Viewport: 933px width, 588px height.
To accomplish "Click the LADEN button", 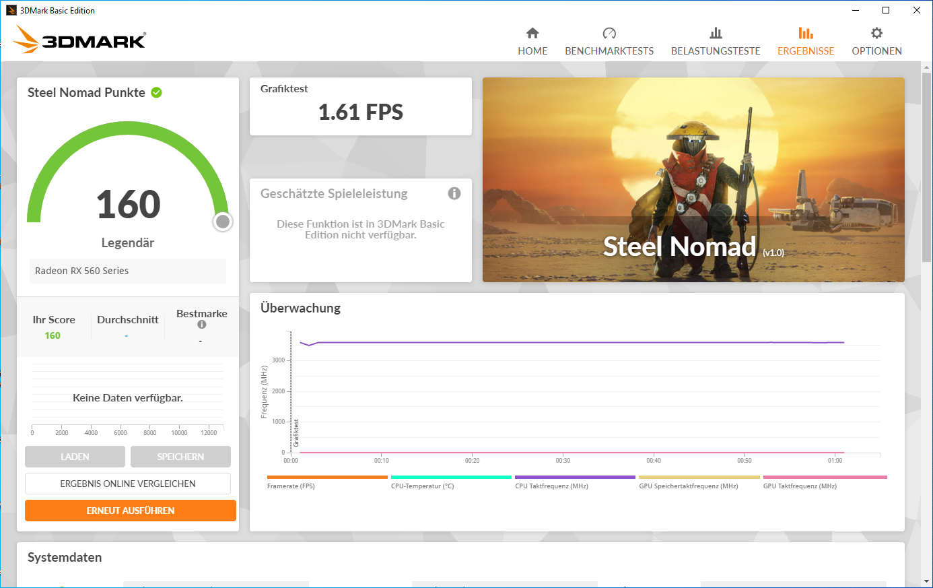I will pyautogui.click(x=75, y=457).
